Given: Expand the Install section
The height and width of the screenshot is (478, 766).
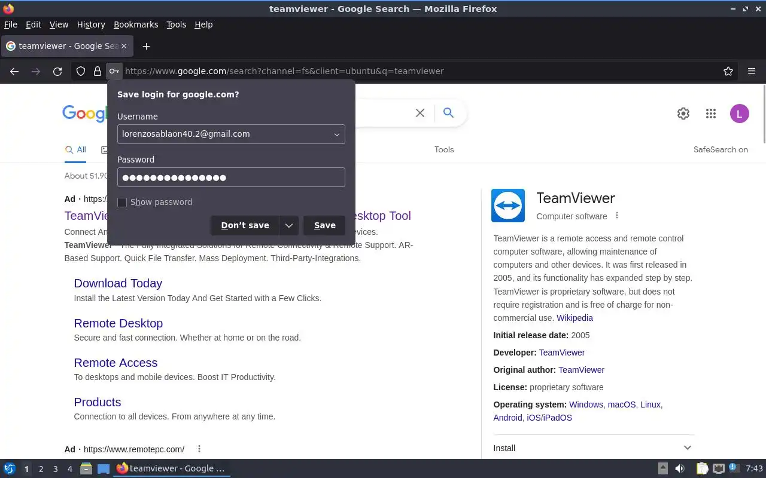Looking at the screenshot, I should pos(593,448).
